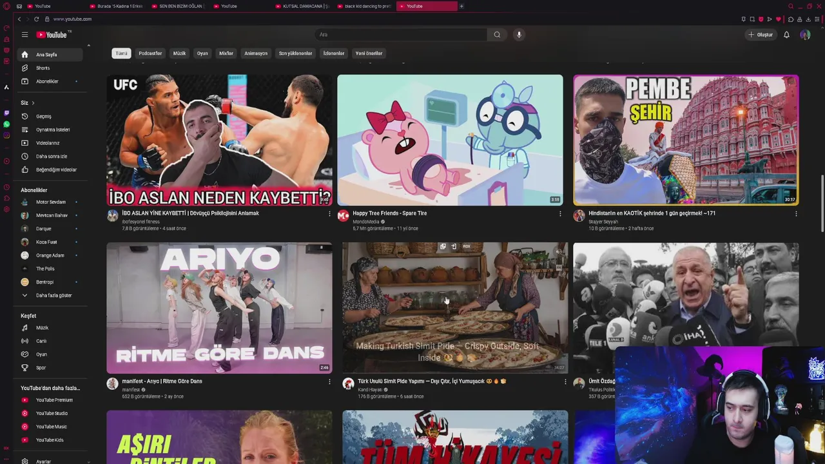Open Oynatma listeleri playlists
The height and width of the screenshot is (464, 825).
pos(50,130)
